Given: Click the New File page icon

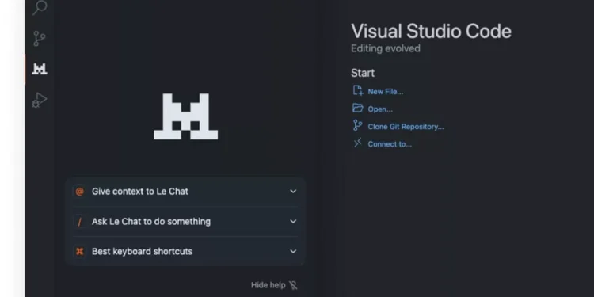Looking at the screenshot, I should 358,90.
